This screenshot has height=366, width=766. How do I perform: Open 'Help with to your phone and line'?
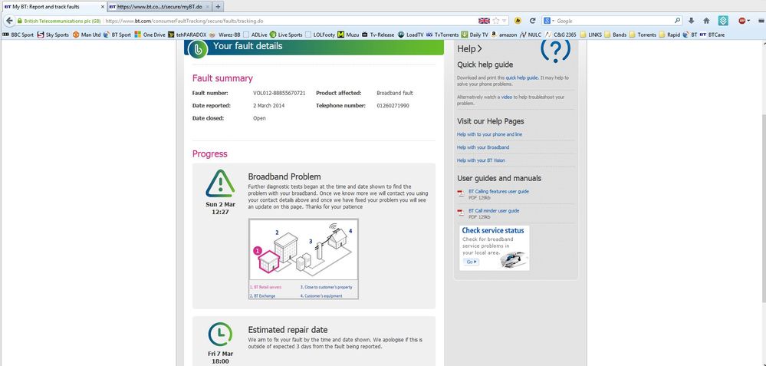pos(489,134)
